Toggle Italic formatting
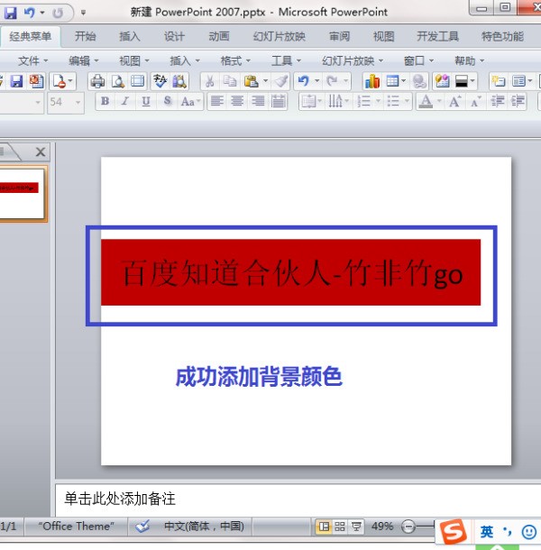The image size is (541, 550). pos(125,102)
